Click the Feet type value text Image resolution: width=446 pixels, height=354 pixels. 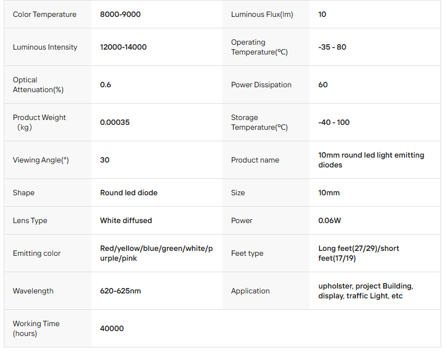coord(358,253)
